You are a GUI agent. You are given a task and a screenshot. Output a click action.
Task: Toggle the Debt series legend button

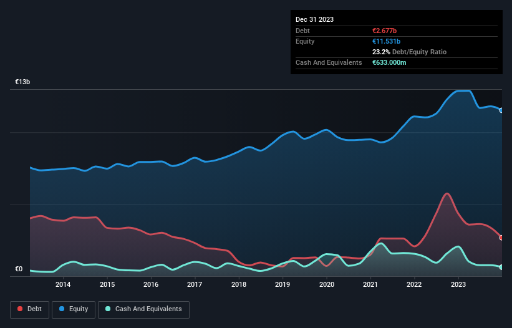[30, 309]
